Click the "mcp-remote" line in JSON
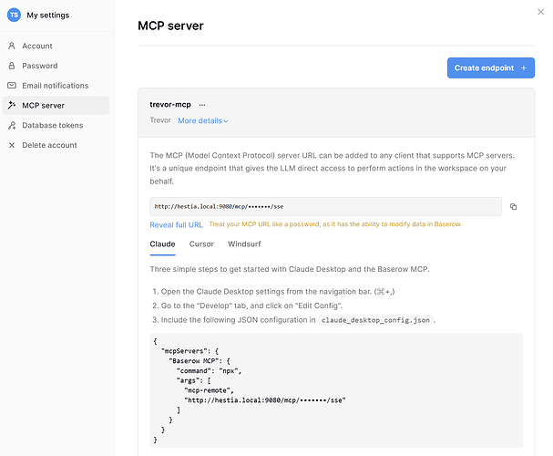The image size is (553, 456). [x=209, y=390]
